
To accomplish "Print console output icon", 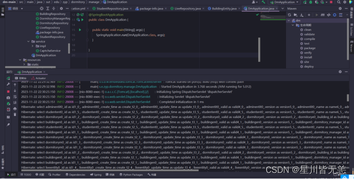I will [15, 109].
